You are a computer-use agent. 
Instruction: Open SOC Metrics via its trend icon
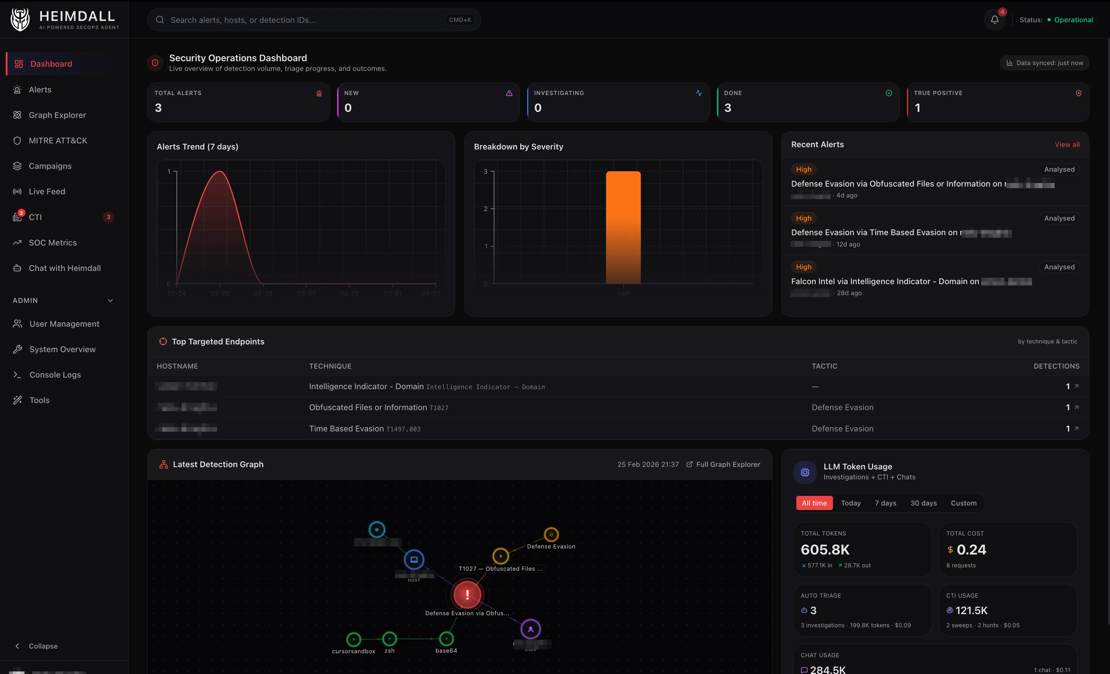(x=17, y=242)
